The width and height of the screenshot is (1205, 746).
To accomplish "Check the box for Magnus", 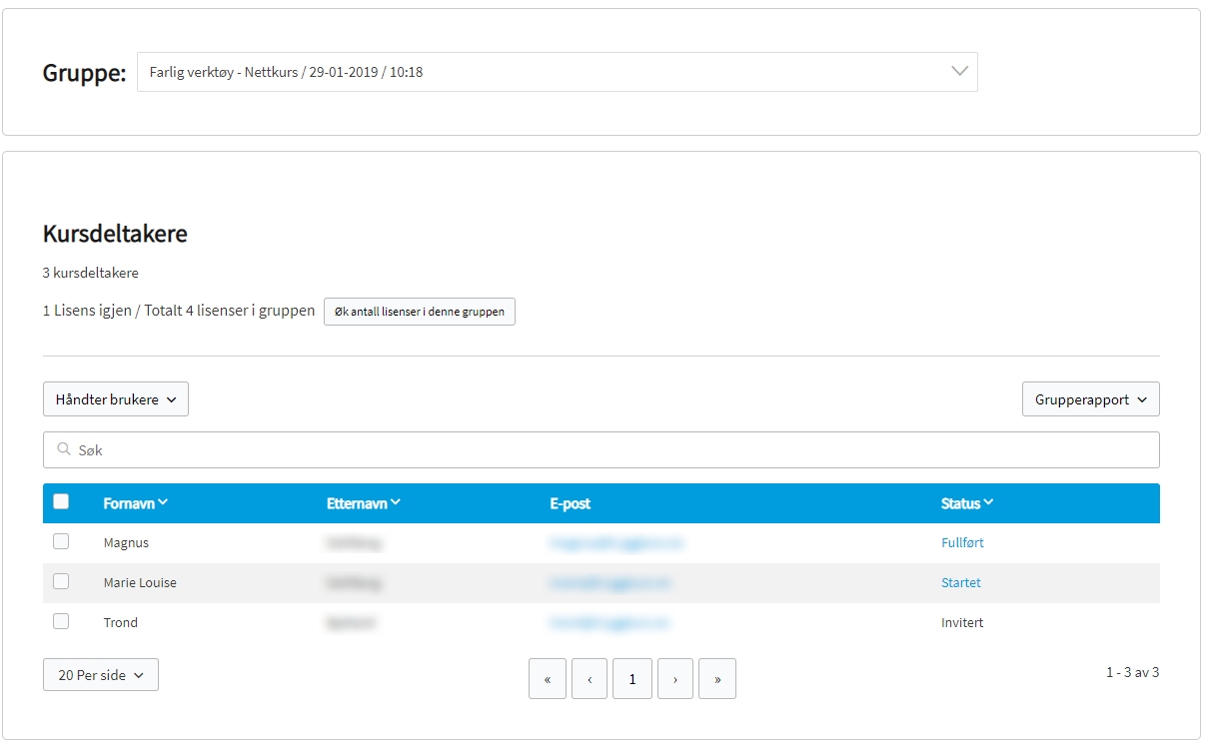I will (61, 541).
